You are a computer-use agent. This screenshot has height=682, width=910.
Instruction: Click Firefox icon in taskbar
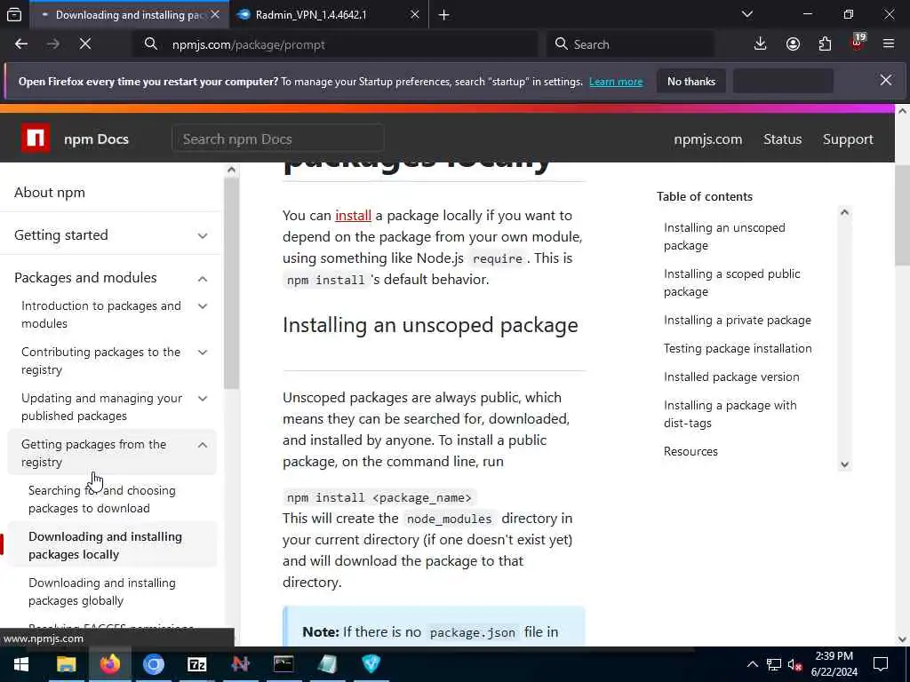(x=109, y=664)
